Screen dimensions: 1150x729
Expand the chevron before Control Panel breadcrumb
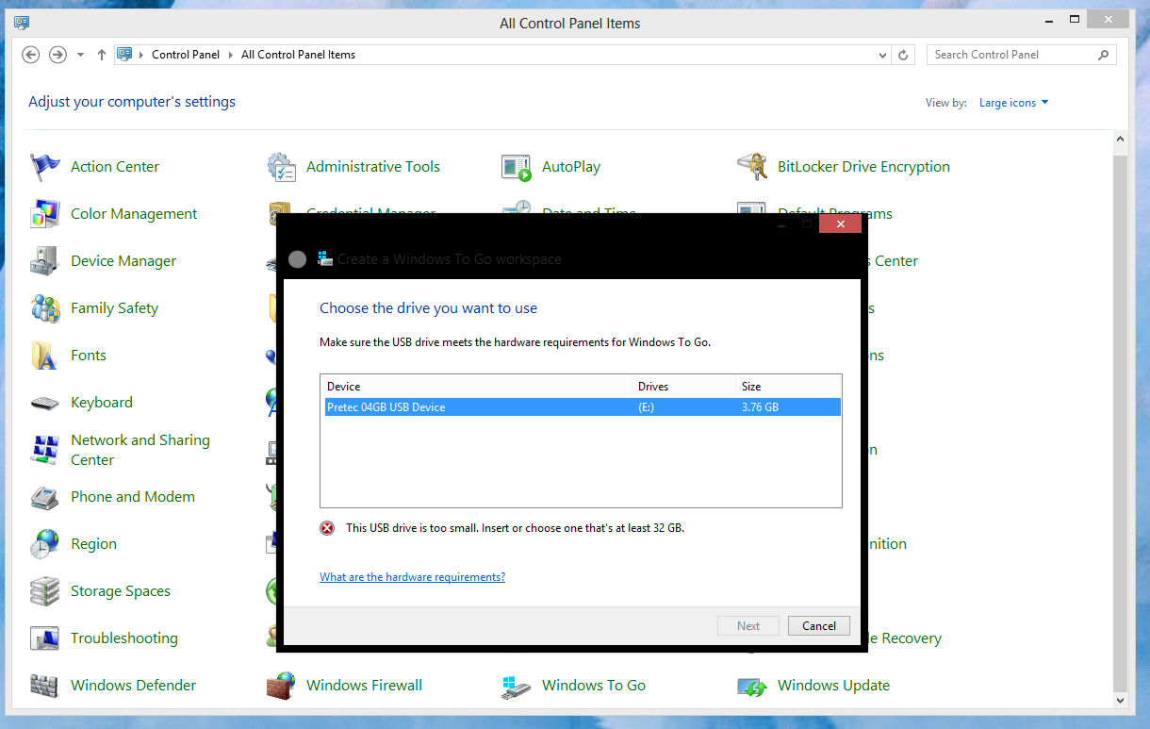(x=141, y=55)
